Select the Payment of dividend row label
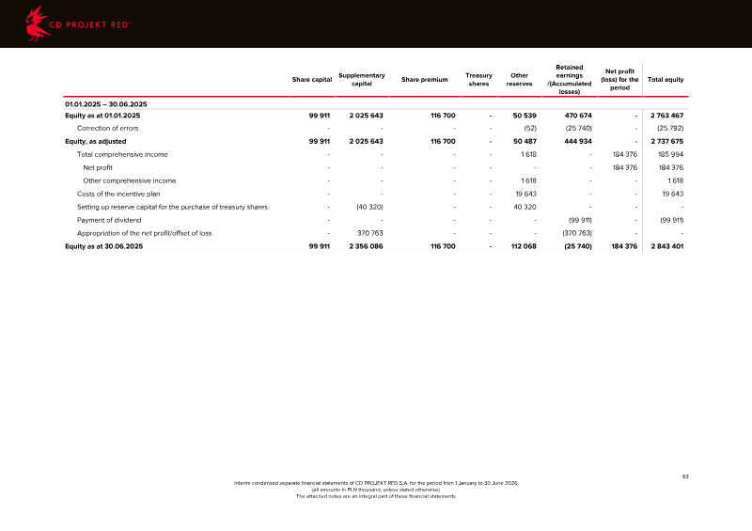This screenshot has width=752, height=531. (x=109, y=220)
